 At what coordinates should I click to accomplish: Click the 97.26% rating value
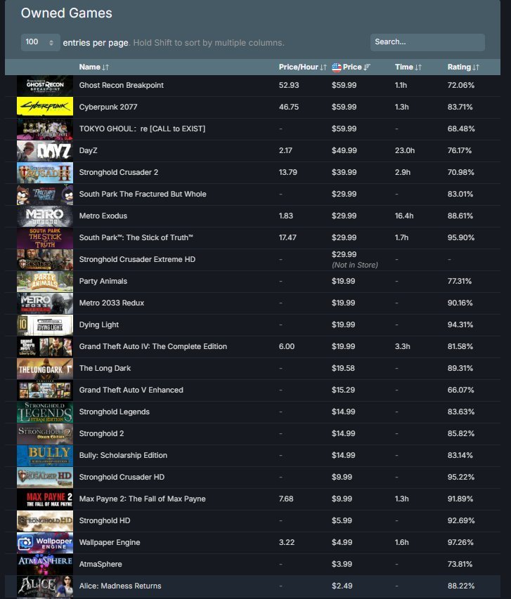coord(460,542)
